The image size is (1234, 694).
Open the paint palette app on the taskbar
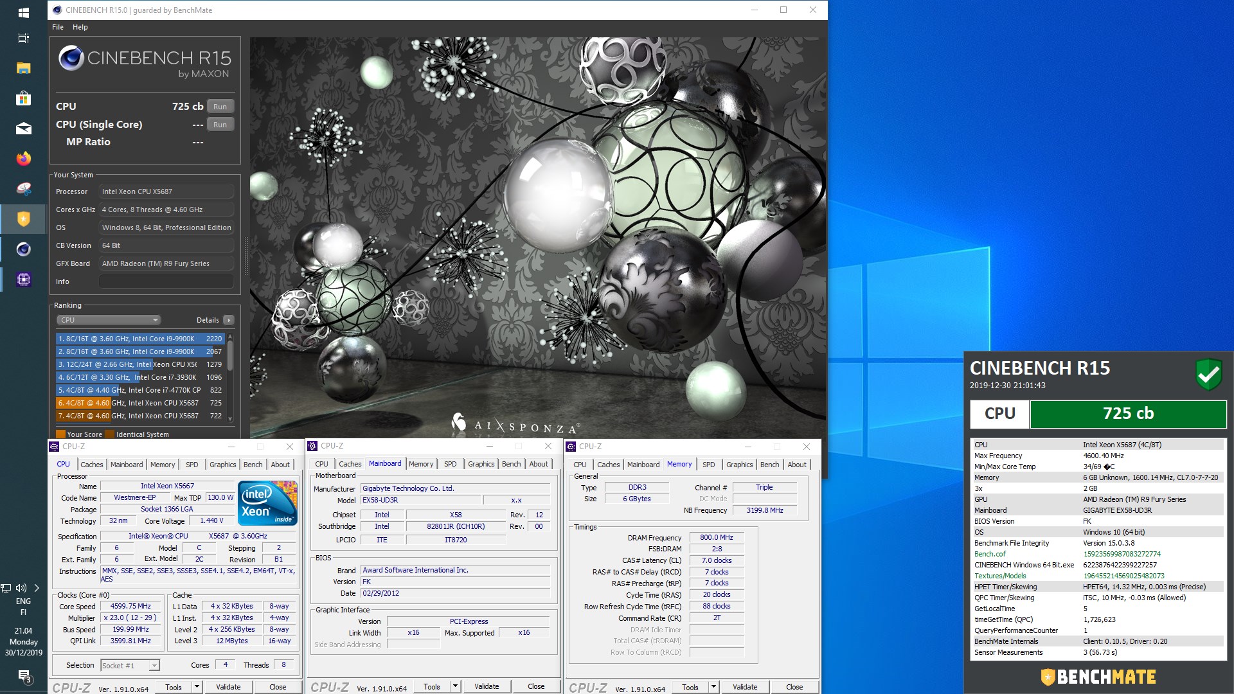coord(23,189)
